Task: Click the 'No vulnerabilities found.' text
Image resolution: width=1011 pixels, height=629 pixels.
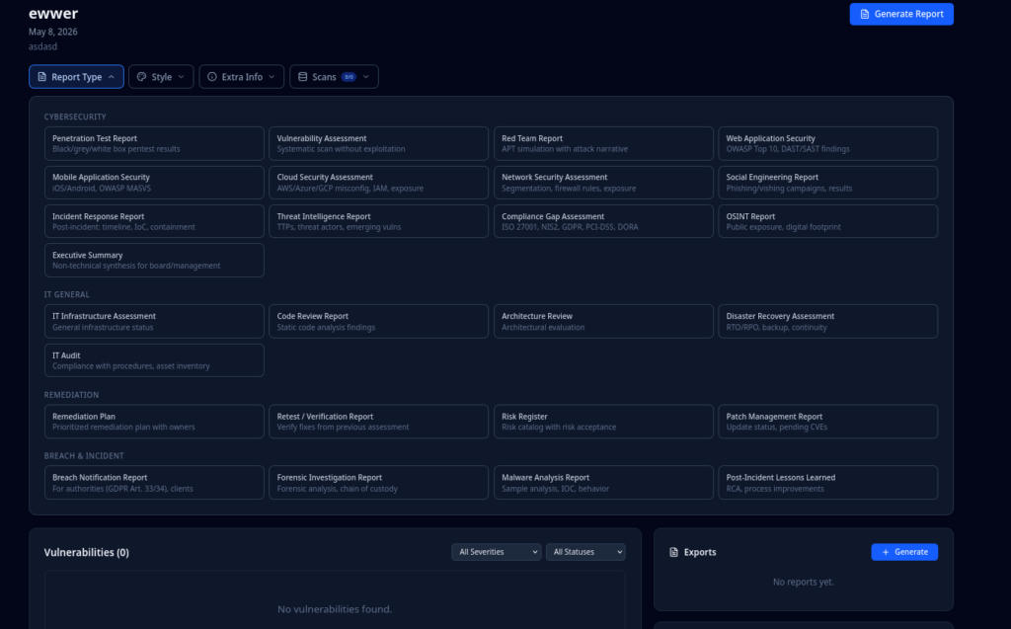Action: click(x=335, y=609)
